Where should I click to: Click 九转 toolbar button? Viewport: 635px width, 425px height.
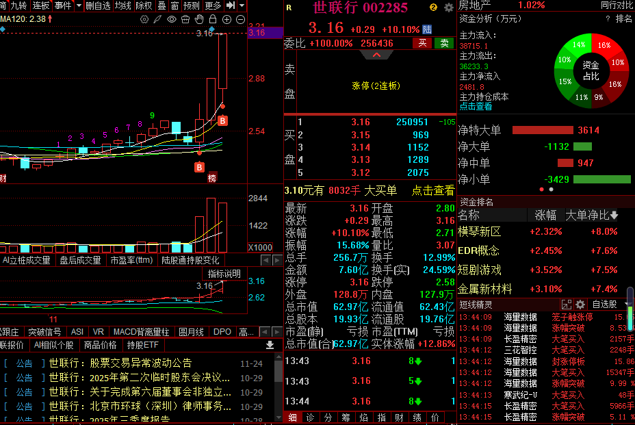click(18, 5)
